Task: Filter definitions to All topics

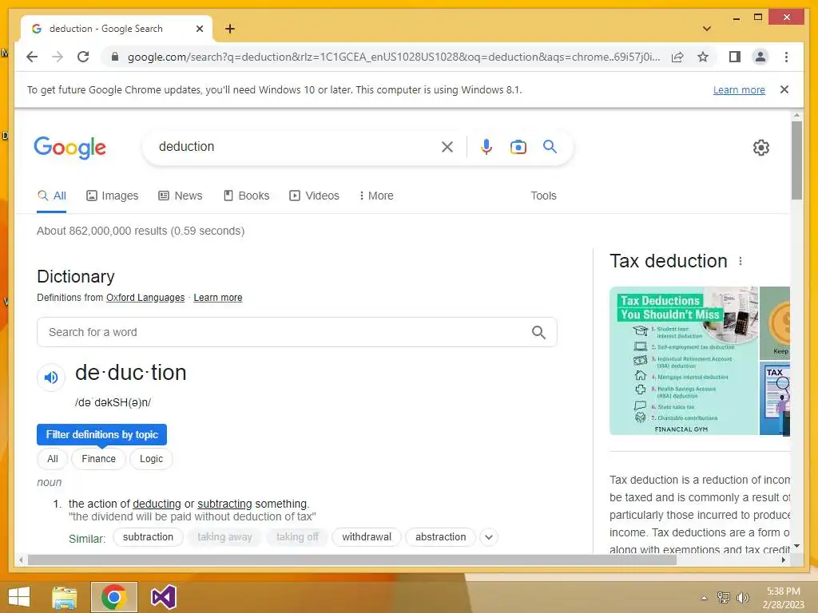Action: pos(52,459)
